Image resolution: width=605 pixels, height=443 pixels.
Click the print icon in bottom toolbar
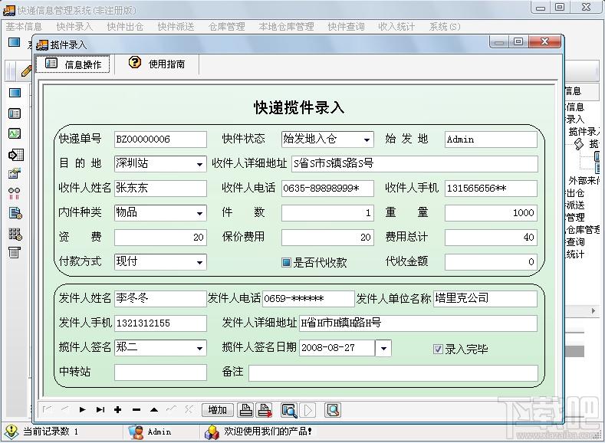point(246,410)
